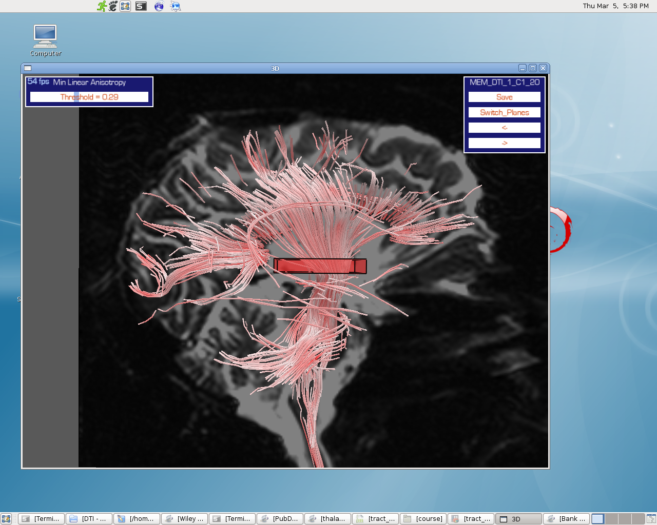The image size is (657, 525).
Task: Open the GNOME foot menu icon
Action: coord(113,6)
